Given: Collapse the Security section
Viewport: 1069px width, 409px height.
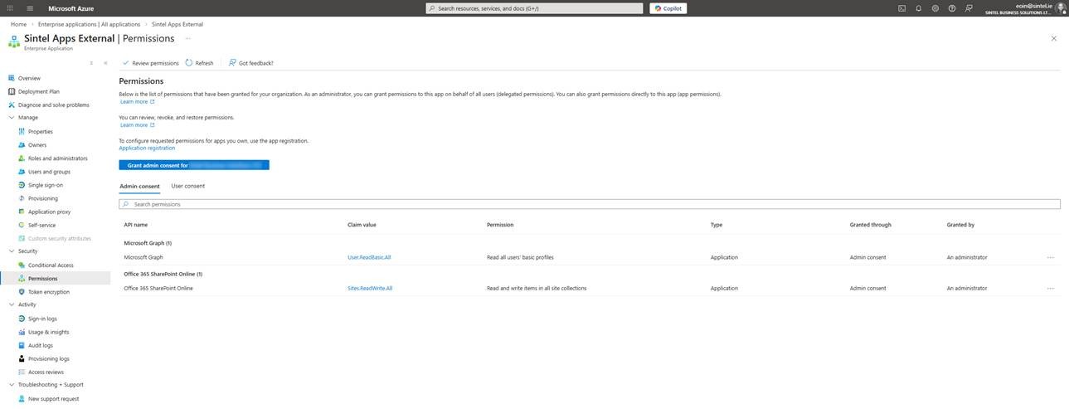Looking at the screenshot, I should point(12,251).
